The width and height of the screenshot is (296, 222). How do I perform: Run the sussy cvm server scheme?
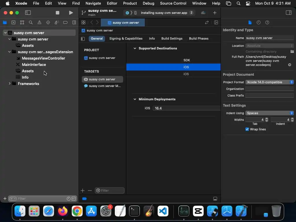71,13
